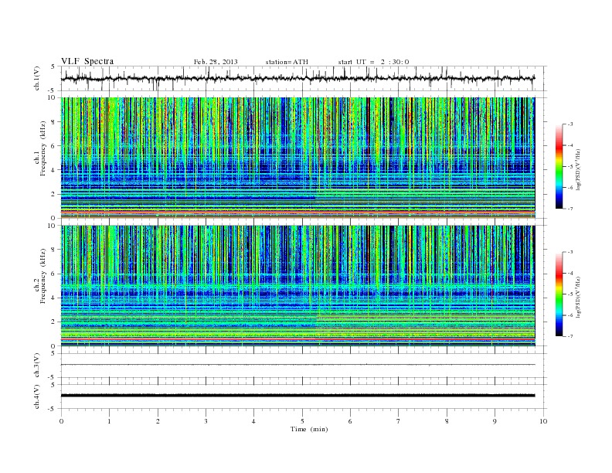Select the "ch.3(V)" axis label
Screen dimensions: 612x473
tap(36, 366)
